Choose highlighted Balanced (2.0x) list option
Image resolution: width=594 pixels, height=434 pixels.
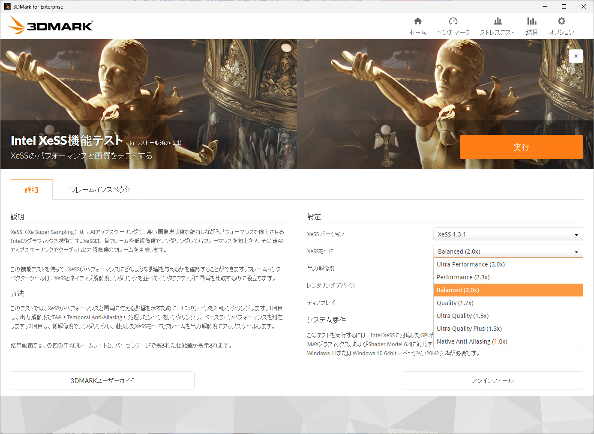[508, 290]
